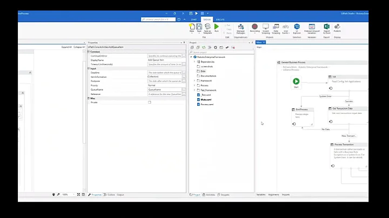
Task: Open the Arguments panel
Action: (x=273, y=195)
